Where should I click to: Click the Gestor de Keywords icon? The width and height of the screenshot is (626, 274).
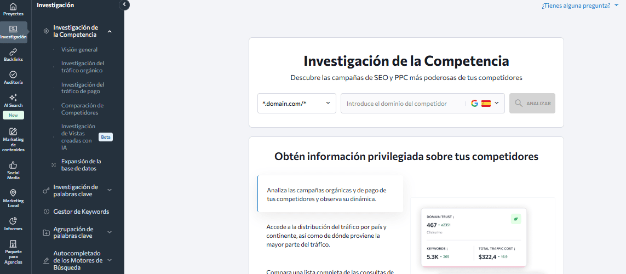point(46,212)
